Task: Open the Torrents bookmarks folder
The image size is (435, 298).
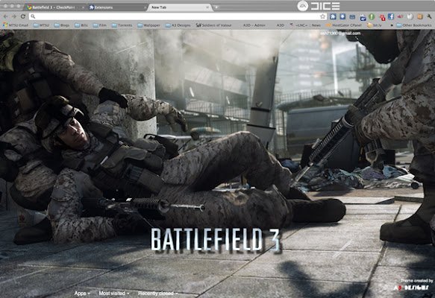Action: click(x=122, y=25)
